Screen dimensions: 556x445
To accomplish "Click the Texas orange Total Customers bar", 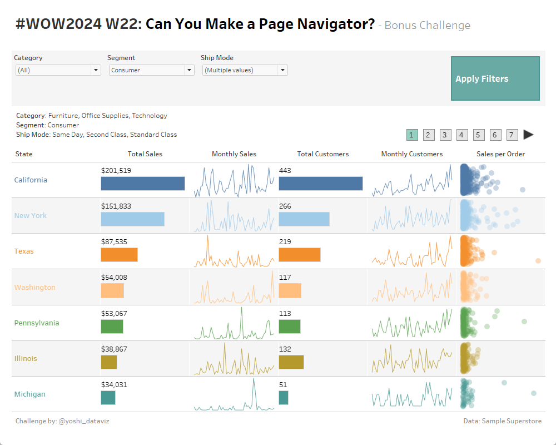I will 299,255.
